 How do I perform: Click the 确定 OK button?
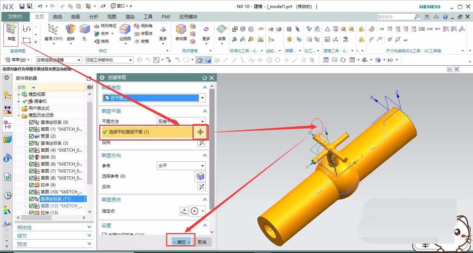tap(181, 242)
